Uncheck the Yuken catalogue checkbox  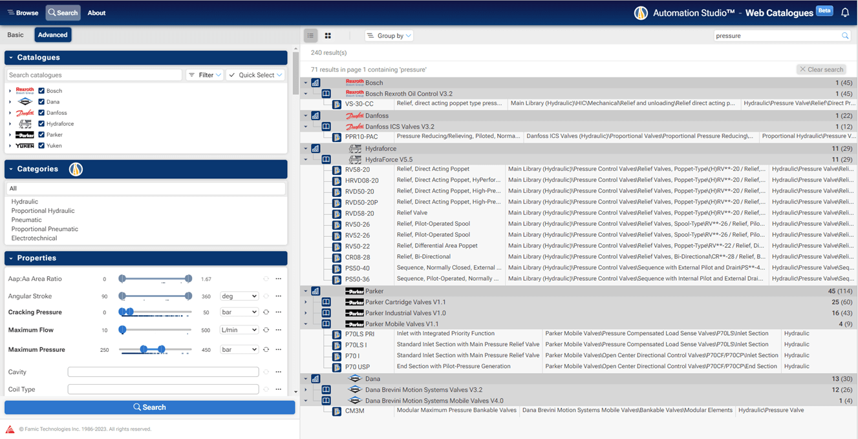tap(41, 146)
